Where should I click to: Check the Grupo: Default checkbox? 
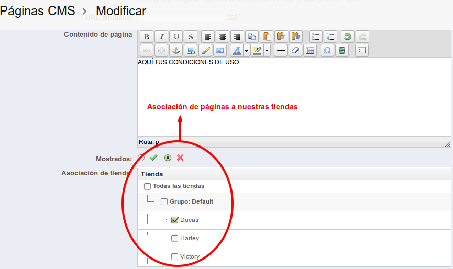164,202
